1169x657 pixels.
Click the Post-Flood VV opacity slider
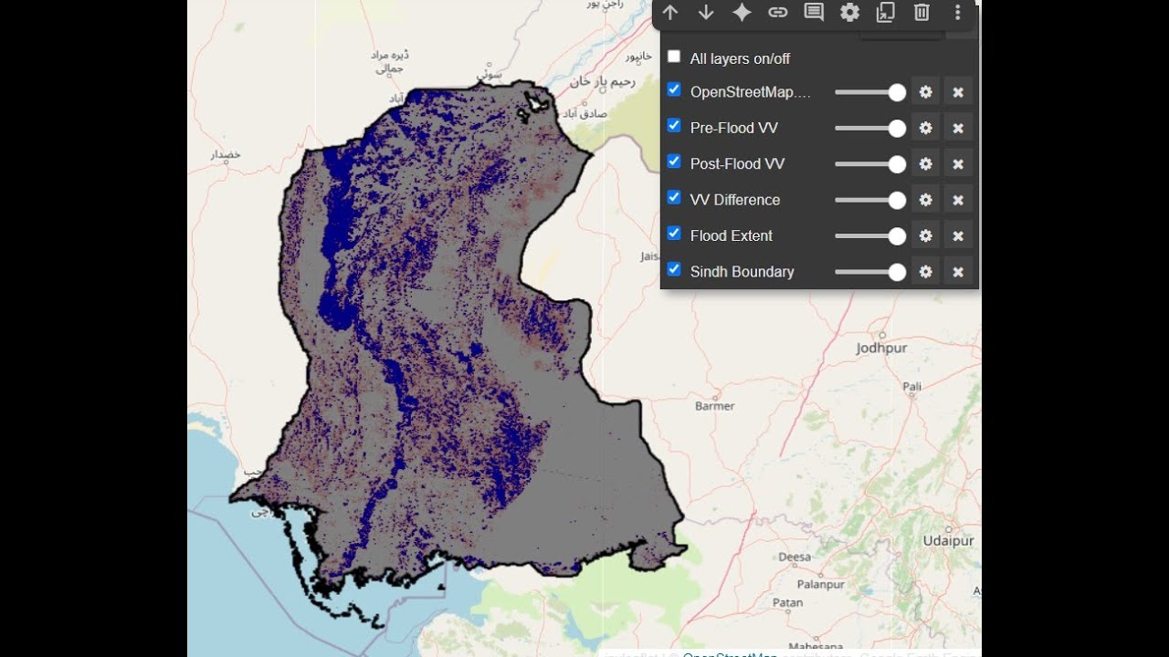[870, 164]
